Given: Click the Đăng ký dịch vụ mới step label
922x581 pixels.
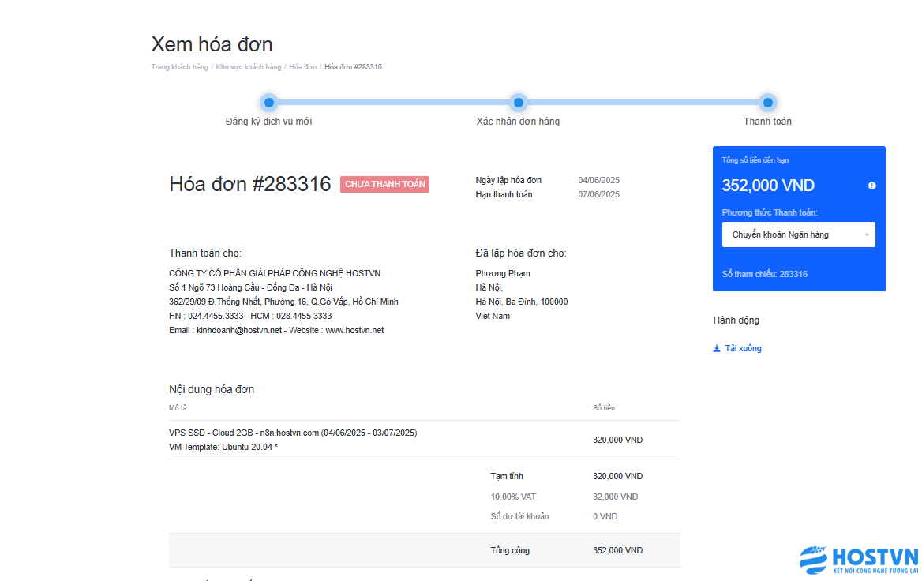Looking at the screenshot, I should 268,121.
